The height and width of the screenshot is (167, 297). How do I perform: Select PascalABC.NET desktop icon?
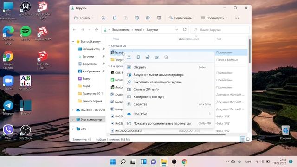click(26, 83)
